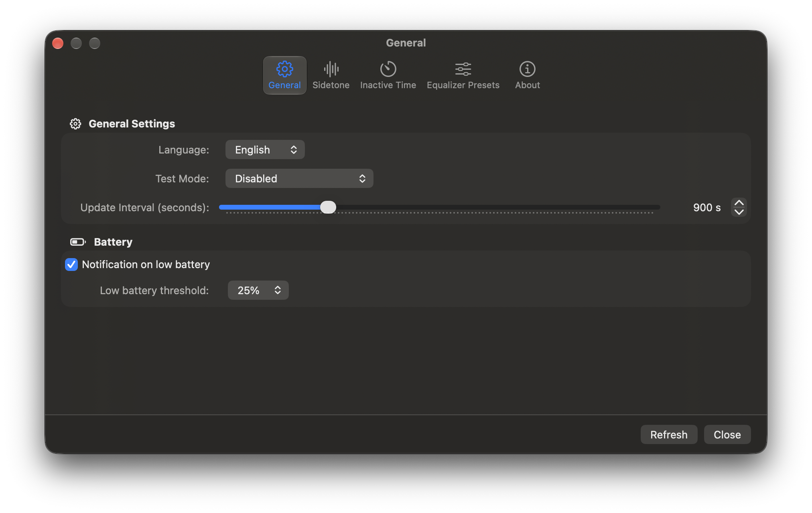Open the Sidetone tab
This screenshot has width=812, height=513.
tap(331, 75)
